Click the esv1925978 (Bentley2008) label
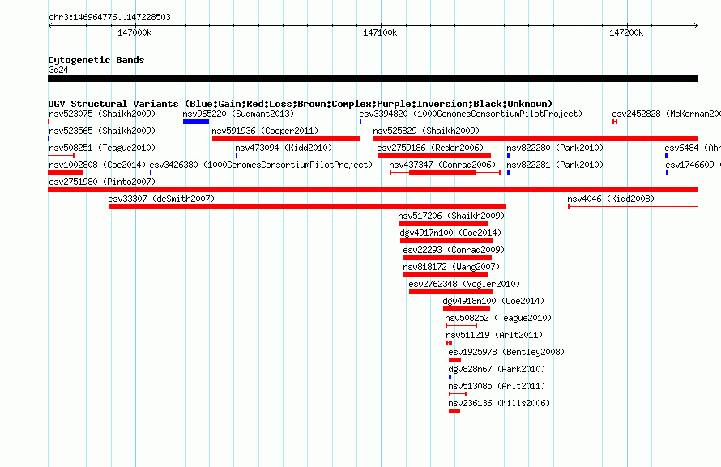 pos(506,352)
